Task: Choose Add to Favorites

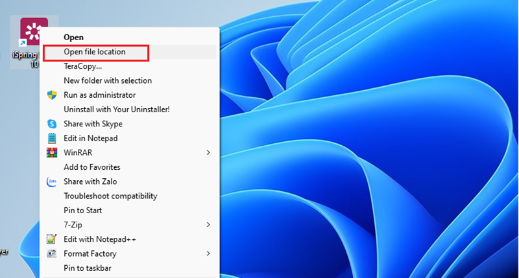Action: click(129, 167)
